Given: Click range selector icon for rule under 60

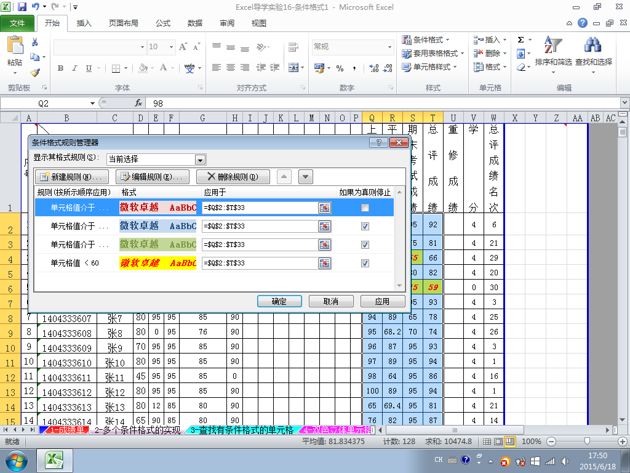Looking at the screenshot, I should (324, 263).
